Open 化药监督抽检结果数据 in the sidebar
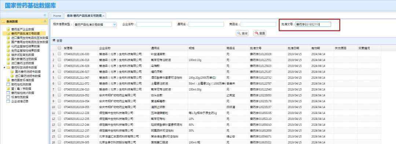The image size is (396, 144). click(25, 46)
